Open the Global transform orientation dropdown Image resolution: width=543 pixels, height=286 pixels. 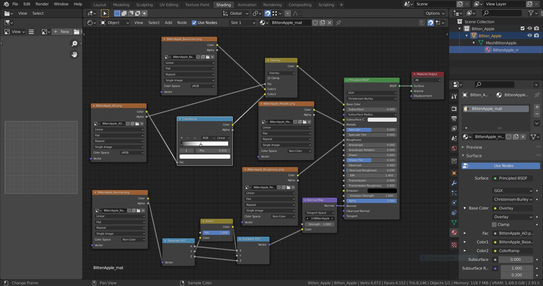click(x=235, y=13)
